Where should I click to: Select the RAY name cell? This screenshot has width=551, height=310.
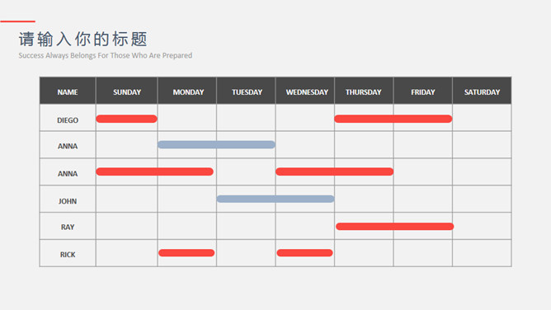(x=68, y=226)
